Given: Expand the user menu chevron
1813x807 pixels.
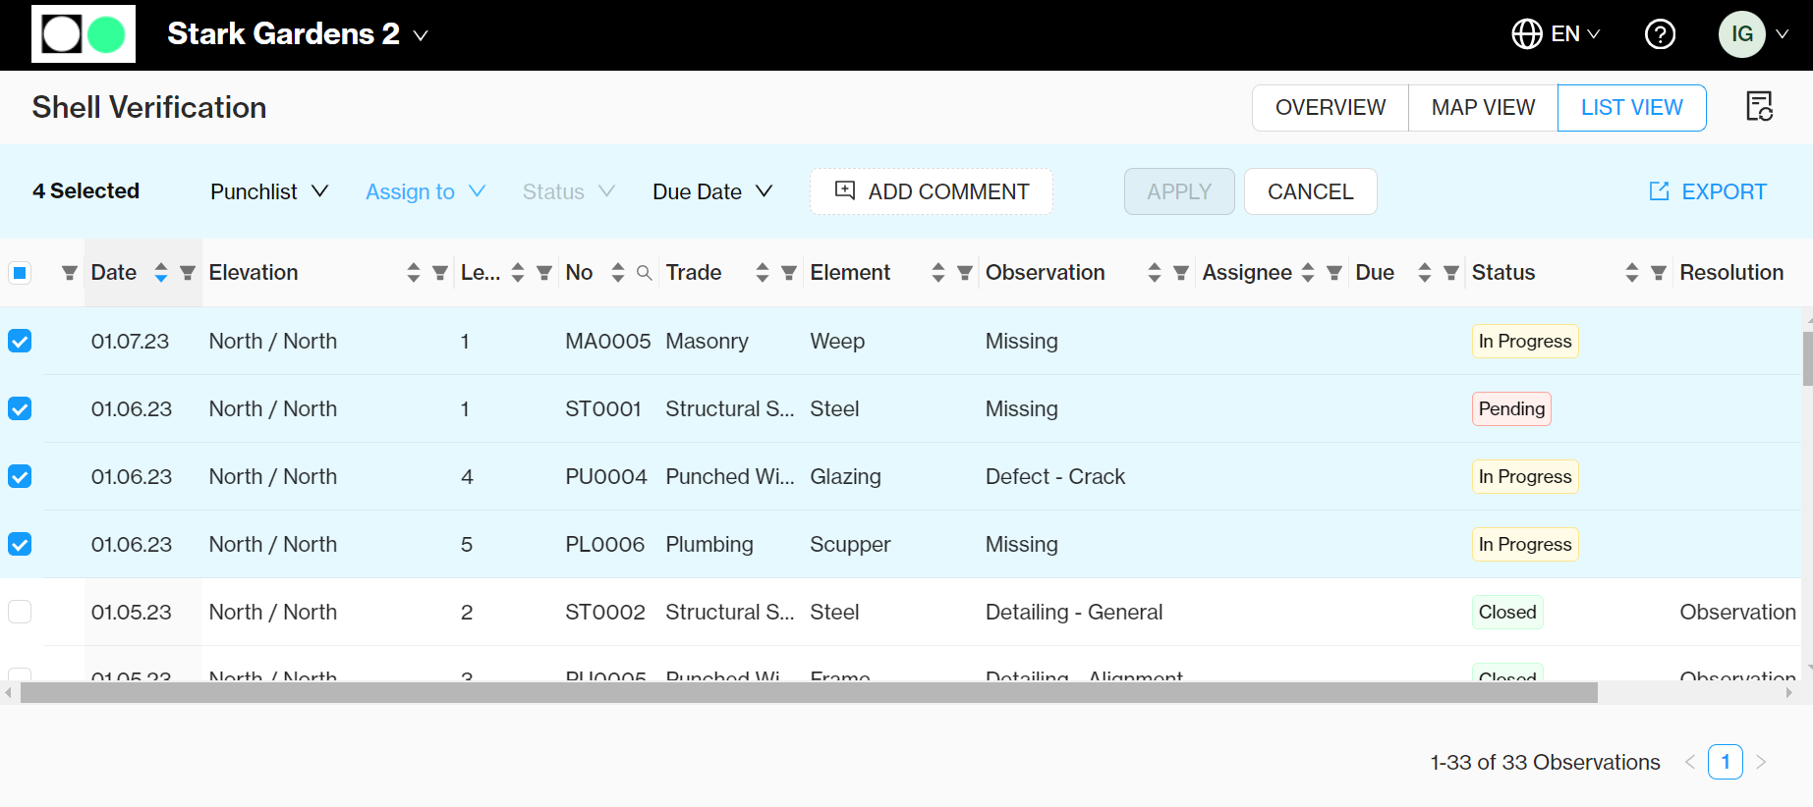Looking at the screenshot, I should tap(1783, 34).
